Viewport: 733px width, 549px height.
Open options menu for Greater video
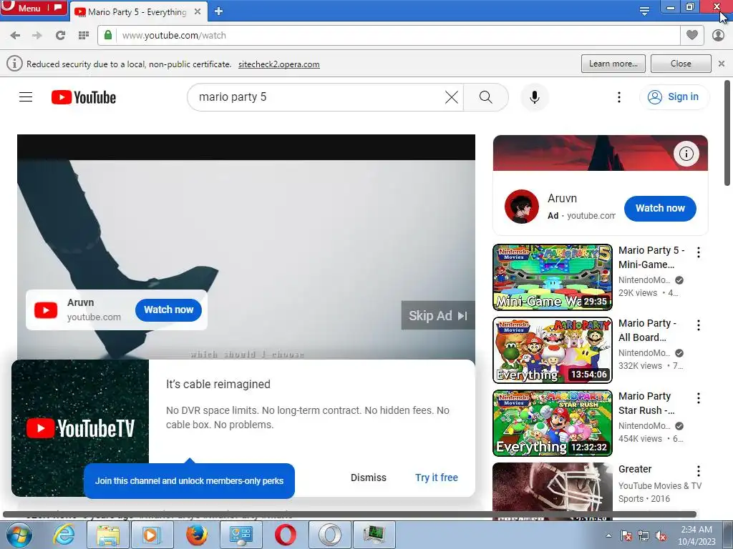click(x=699, y=470)
